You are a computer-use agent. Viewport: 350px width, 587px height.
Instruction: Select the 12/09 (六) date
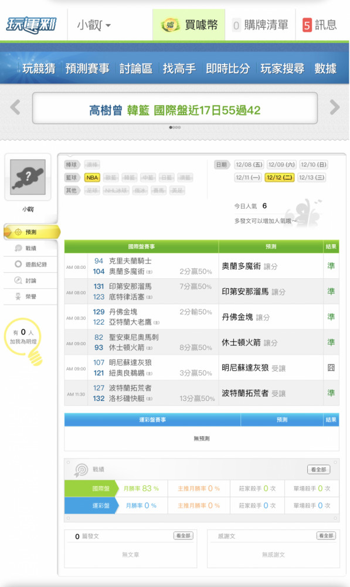click(x=281, y=165)
